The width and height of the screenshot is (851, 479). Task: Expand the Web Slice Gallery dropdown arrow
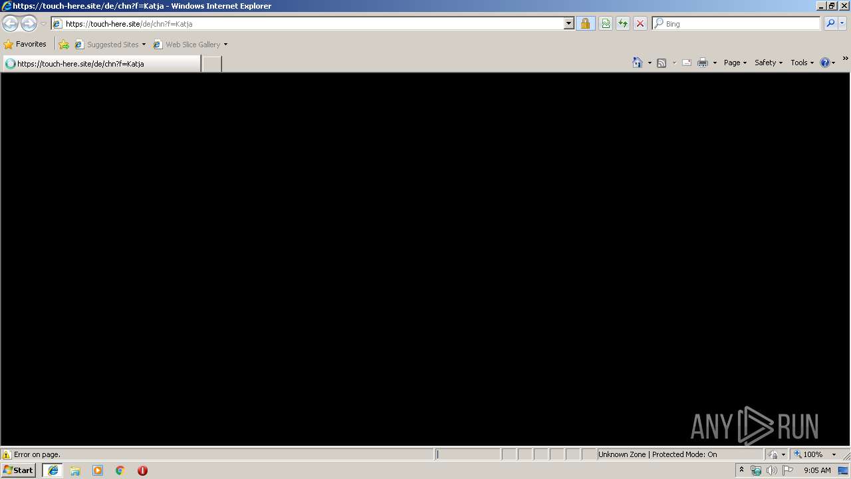225,45
